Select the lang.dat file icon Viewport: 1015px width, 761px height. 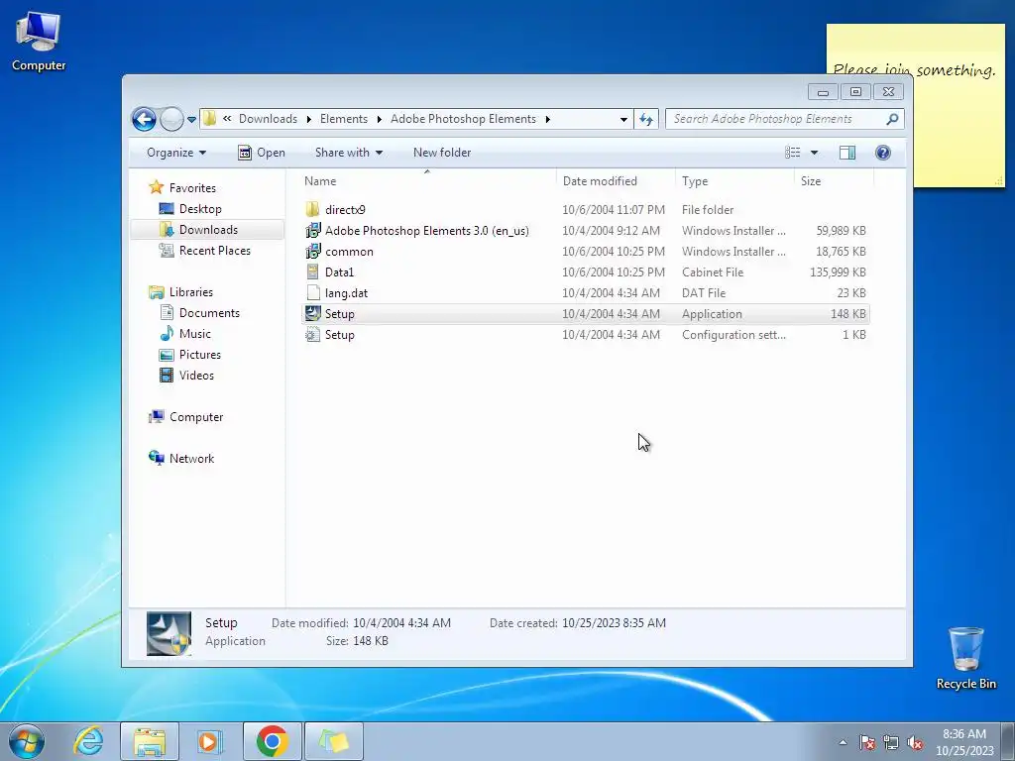[x=312, y=292]
